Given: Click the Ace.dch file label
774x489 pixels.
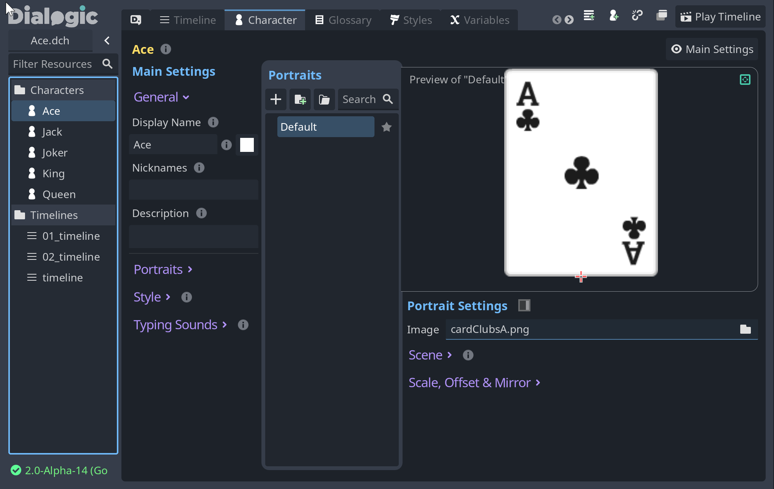Looking at the screenshot, I should point(50,41).
